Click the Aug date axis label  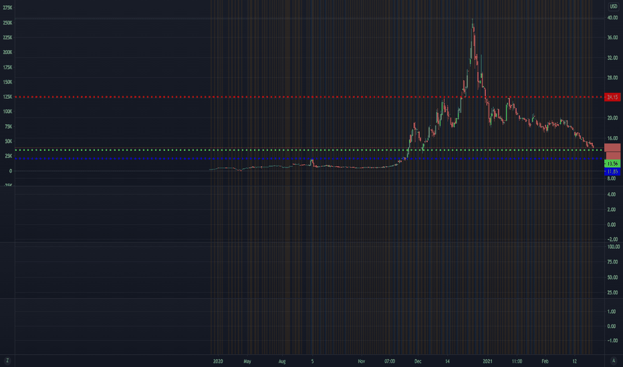coord(282,362)
